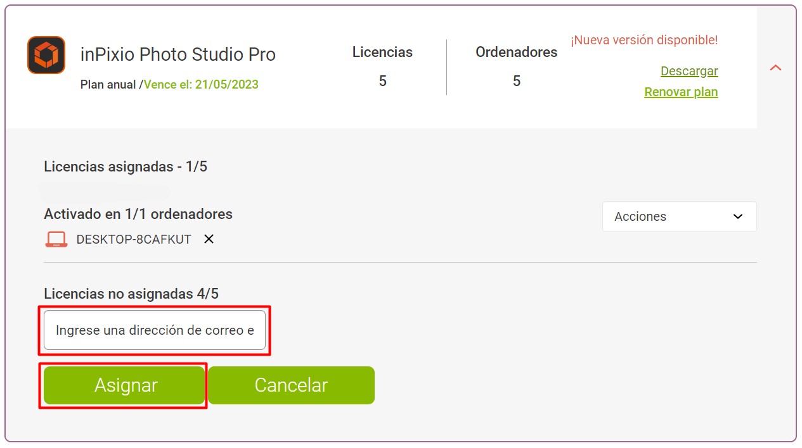Follow the Descargar link

(689, 71)
